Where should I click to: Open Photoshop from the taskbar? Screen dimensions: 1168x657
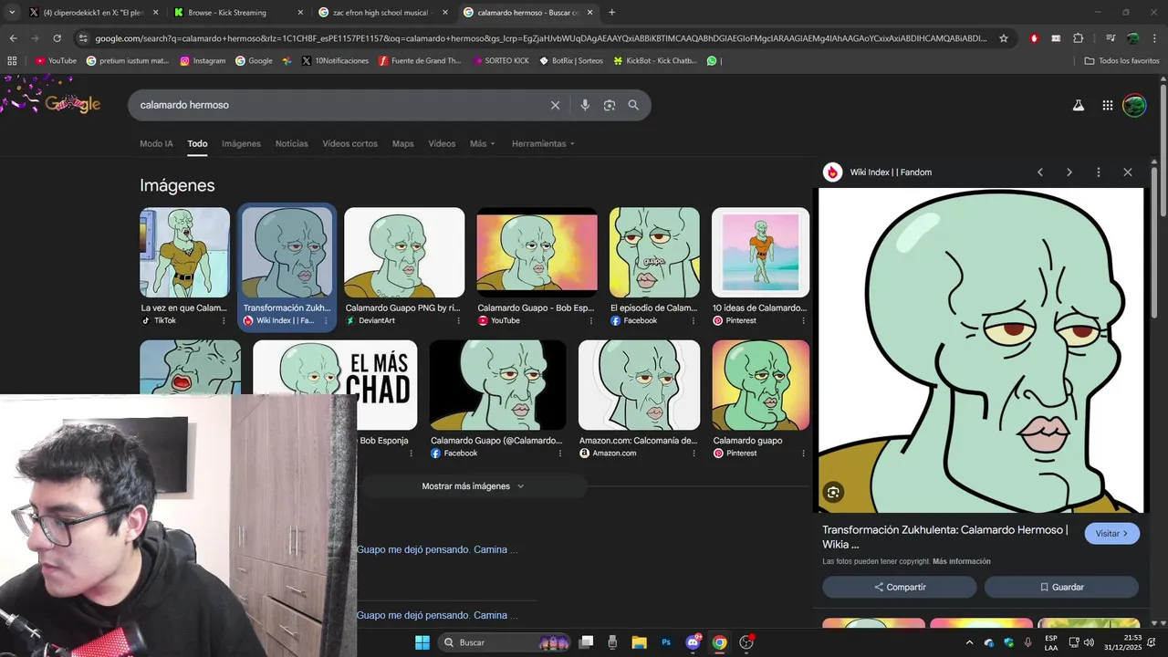[666, 642]
